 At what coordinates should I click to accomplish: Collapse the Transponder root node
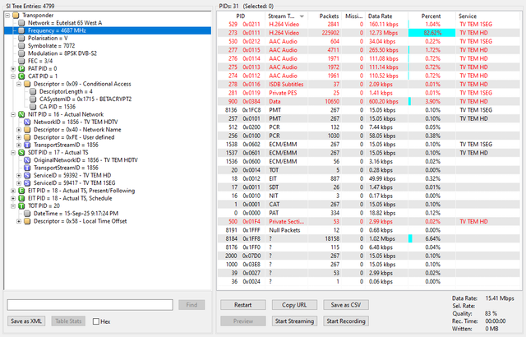pyautogui.click(x=7, y=16)
